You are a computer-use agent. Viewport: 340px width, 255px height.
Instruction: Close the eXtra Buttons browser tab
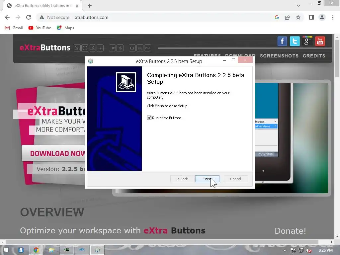coord(77,6)
